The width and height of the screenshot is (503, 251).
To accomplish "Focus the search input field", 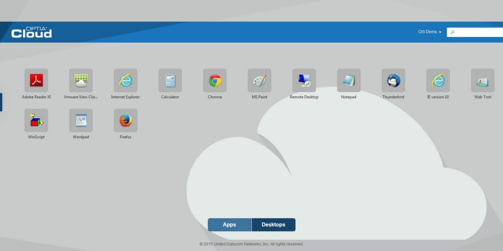I will pyautogui.click(x=475, y=32).
